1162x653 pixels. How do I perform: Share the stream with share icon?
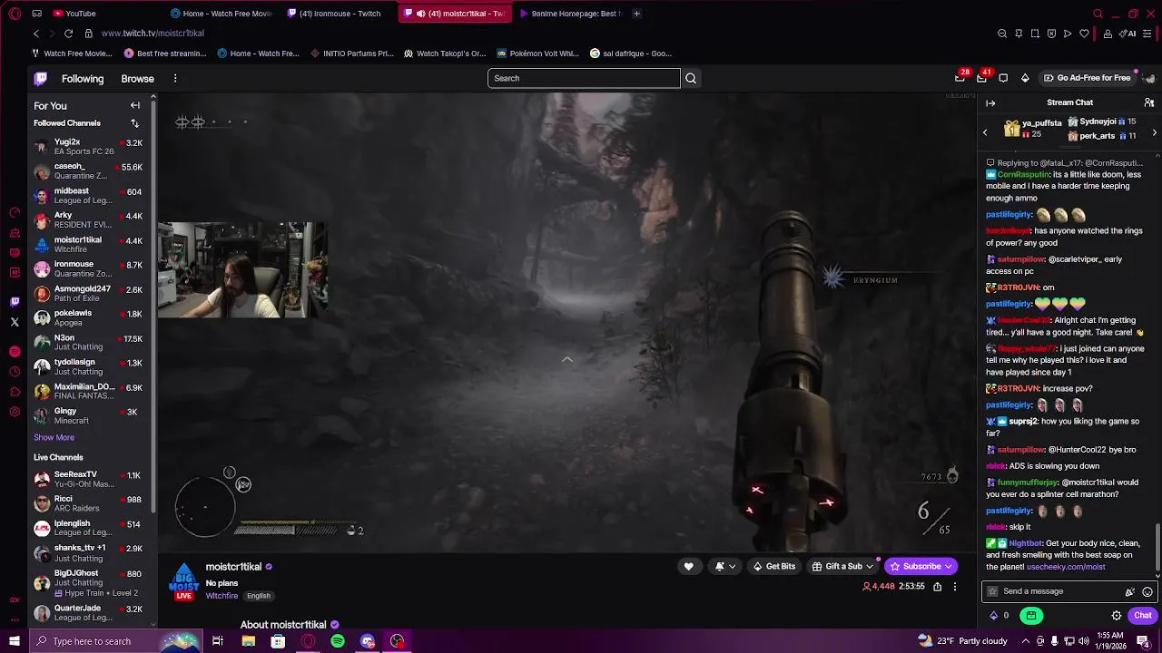pyautogui.click(x=937, y=587)
